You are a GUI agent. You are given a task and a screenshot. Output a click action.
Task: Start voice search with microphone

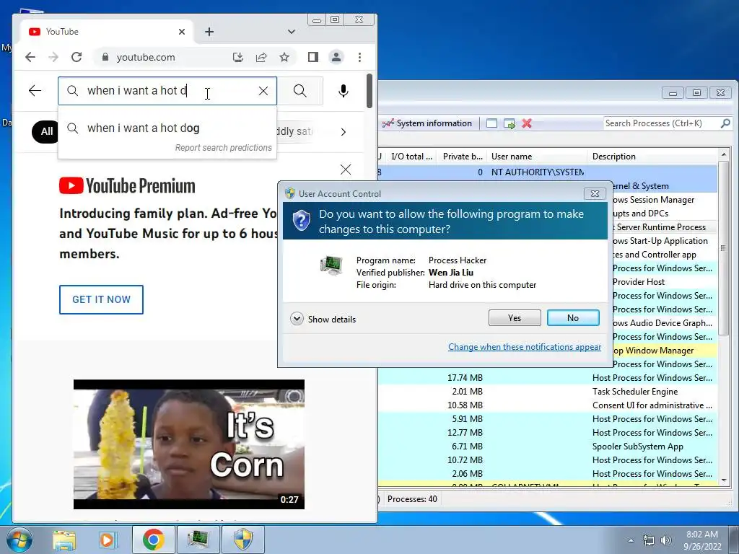[344, 91]
